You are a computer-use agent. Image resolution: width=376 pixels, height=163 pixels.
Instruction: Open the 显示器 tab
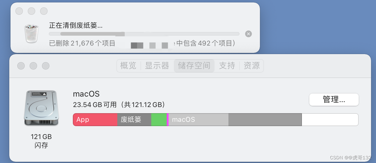click(x=157, y=66)
